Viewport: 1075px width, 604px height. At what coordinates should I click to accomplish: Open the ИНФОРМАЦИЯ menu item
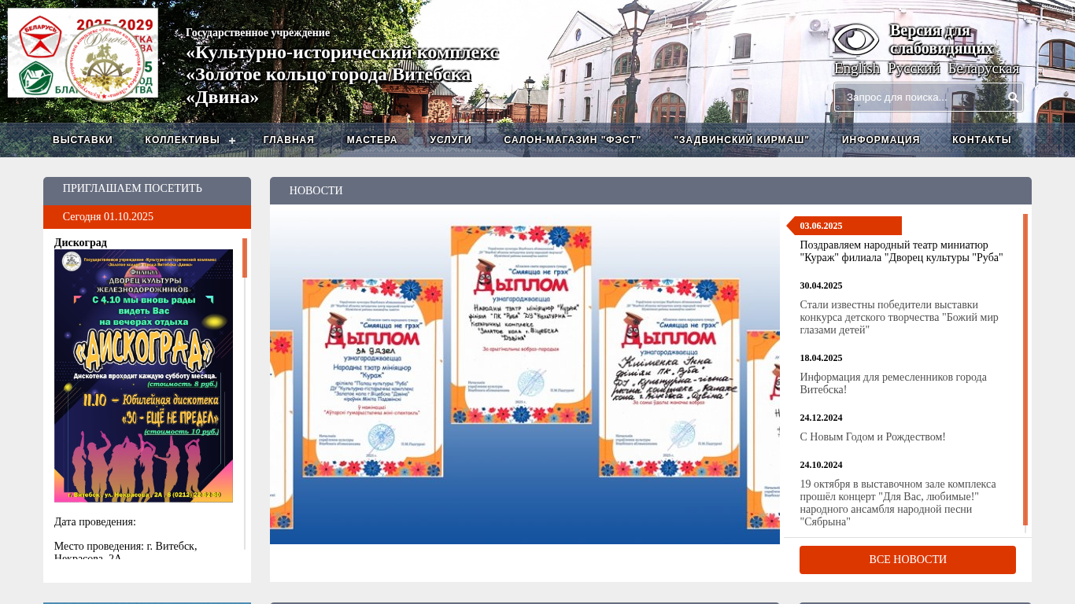[x=881, y=140]
